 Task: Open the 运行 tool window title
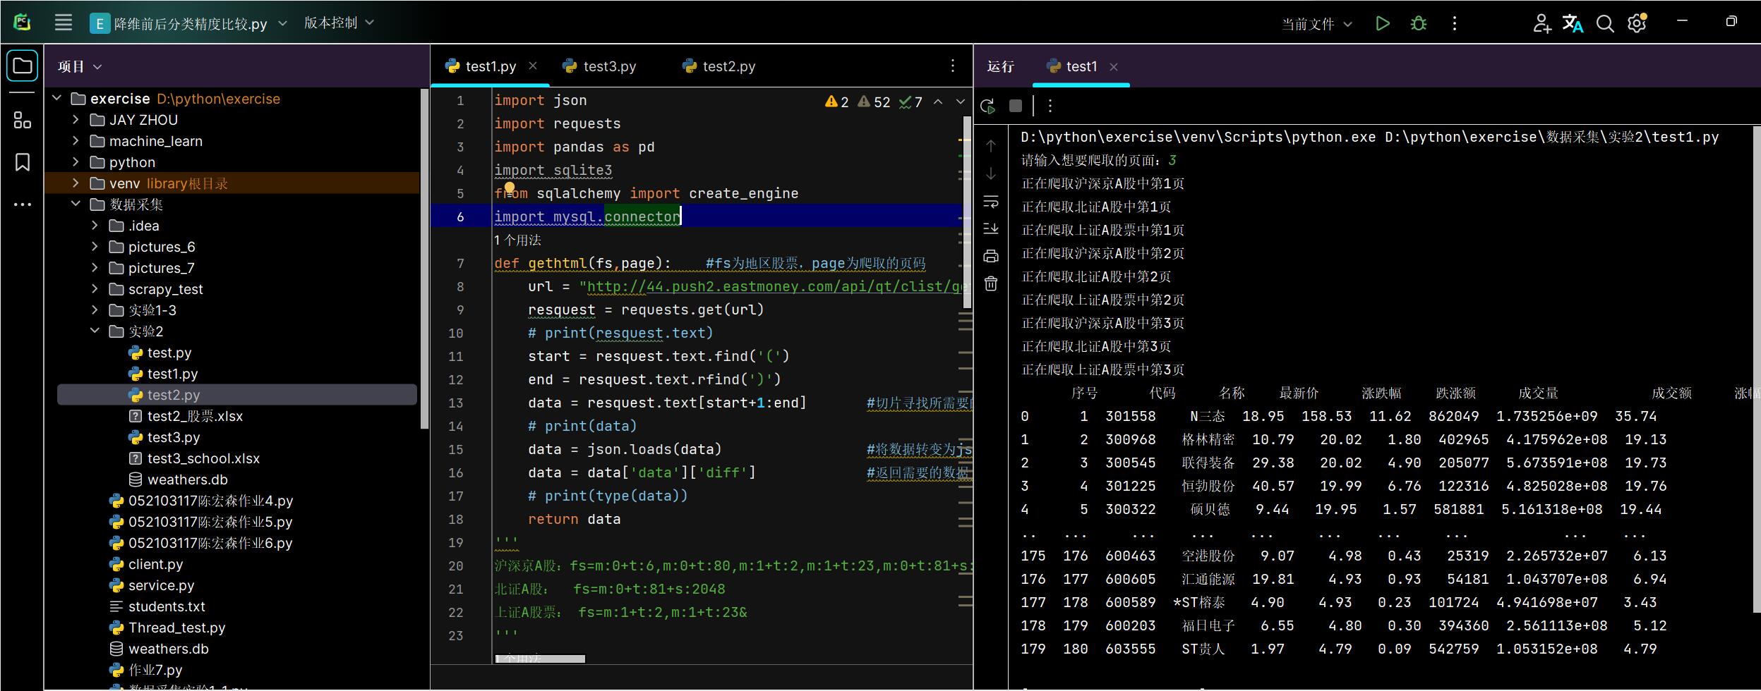(x=1000, y=66)
